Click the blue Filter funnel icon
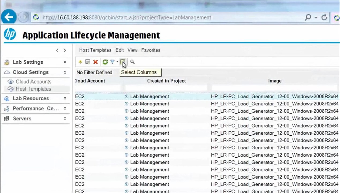This screenshot has width=340, height=193. click(113, 62)
